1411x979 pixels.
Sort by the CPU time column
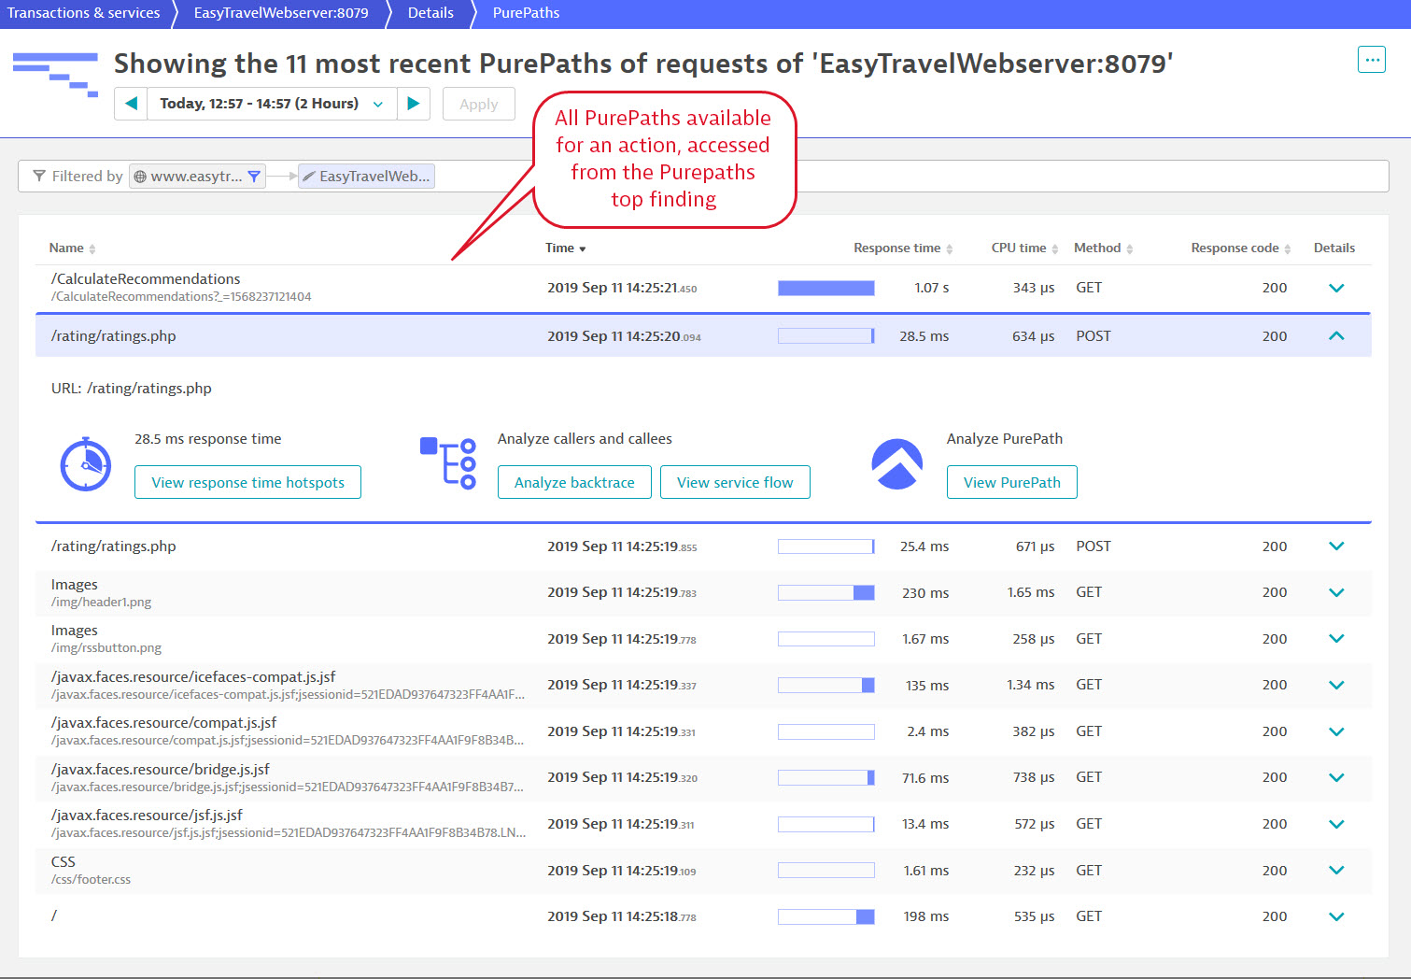(x=1024, y=248)
